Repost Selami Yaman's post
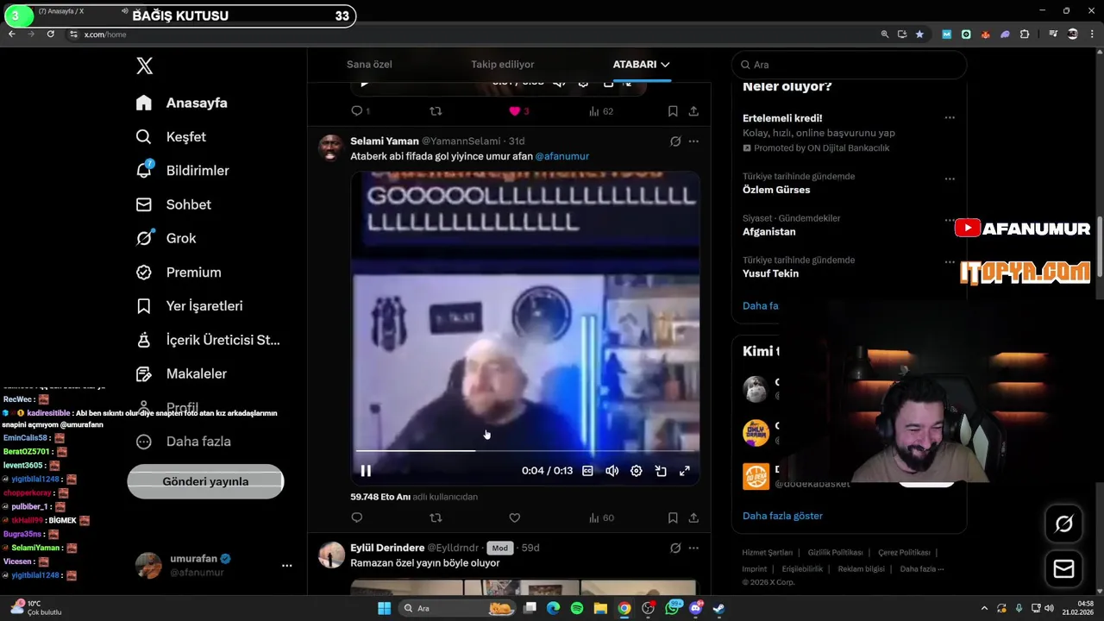This screenshot has width=1104, height=621. click(436, 517)
